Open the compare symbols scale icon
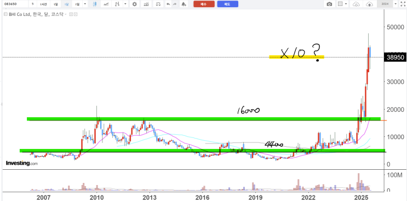Viewport: 407px width, 201px height. pyautogui.click(x=158, y=4)
